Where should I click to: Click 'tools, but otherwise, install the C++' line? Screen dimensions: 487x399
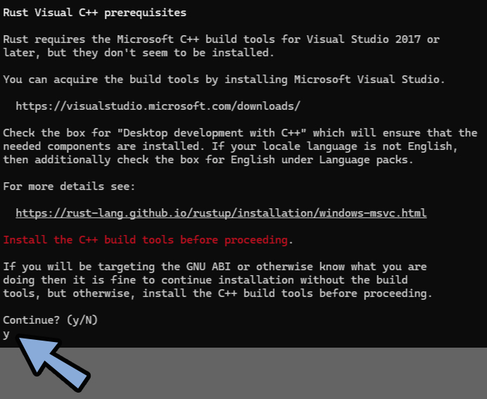coord(217,293)
